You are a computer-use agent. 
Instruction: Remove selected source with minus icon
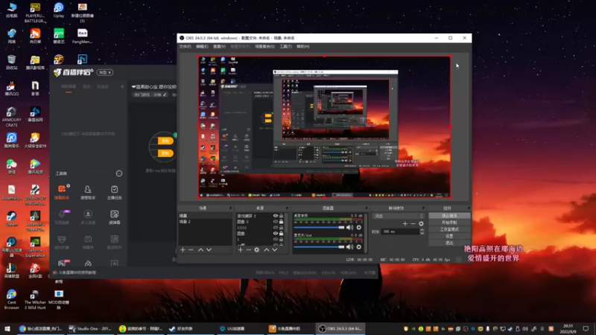[248, 249]
